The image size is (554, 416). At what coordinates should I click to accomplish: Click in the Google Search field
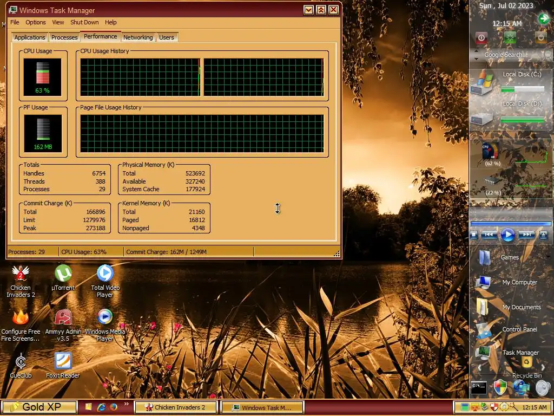[506, 55]
